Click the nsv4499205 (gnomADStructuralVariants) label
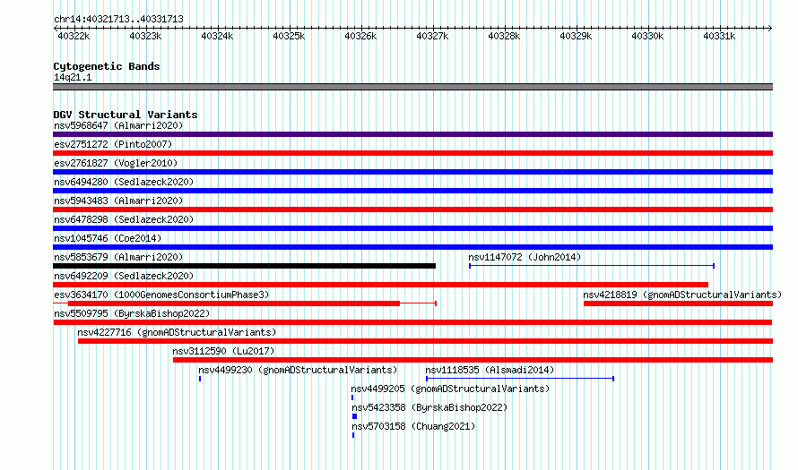The height and width of the screenshot is (470, 798). coord(450,389)
